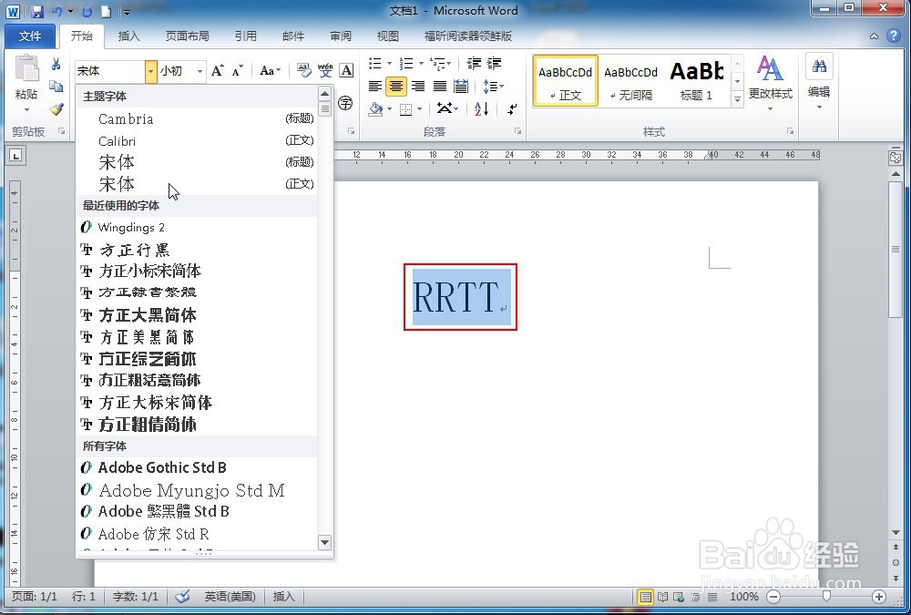Viewport: 911px width, 615px height.
Task: Click the Save icon in quick access toolbar
Action: click(37, 11)
